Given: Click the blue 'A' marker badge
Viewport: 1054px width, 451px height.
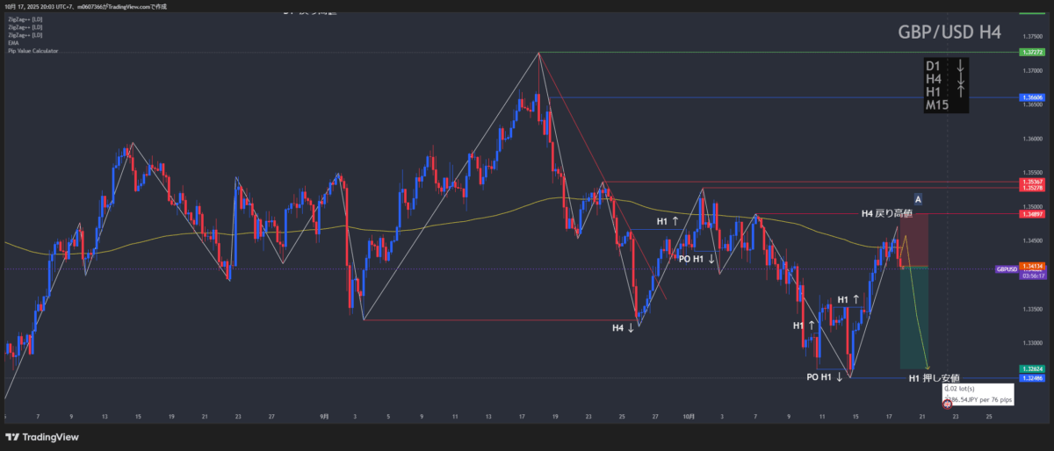Looking at the screenshot, I should point(917,198).
